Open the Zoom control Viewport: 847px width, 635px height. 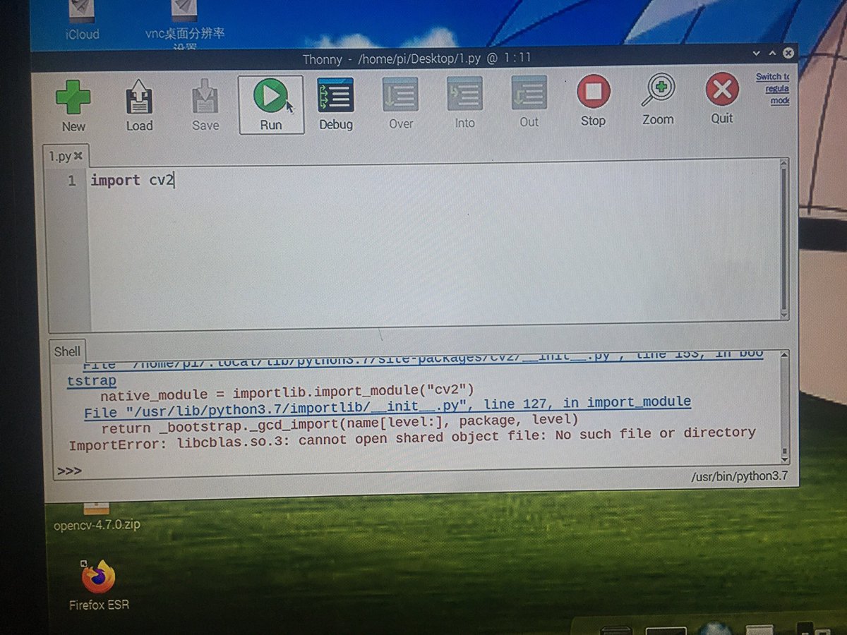pos(658,101)
